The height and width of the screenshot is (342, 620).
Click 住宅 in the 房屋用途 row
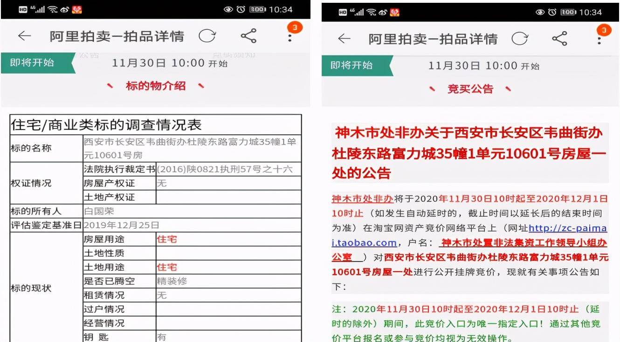pyautogui.click(x=167, y=239)
